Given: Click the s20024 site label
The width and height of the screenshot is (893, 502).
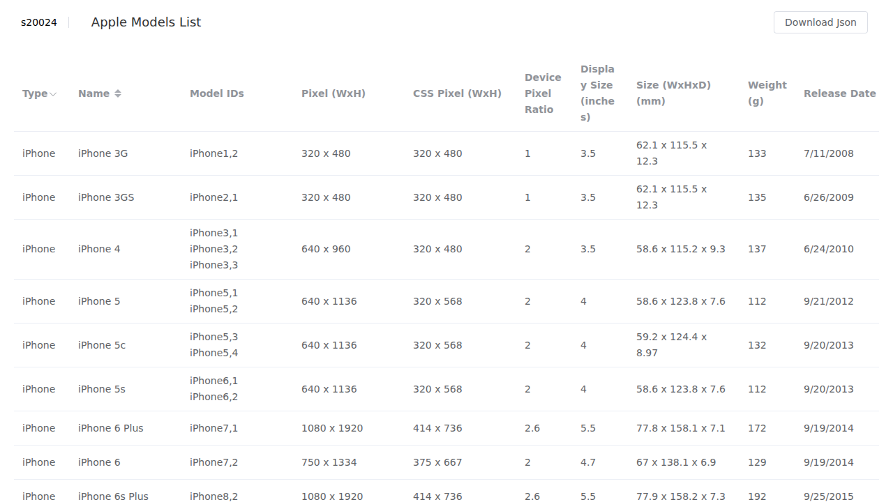Looking at the screenshot, I should click(39, 22).
